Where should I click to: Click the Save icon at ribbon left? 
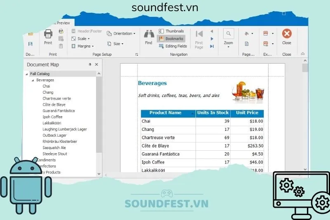30,44
